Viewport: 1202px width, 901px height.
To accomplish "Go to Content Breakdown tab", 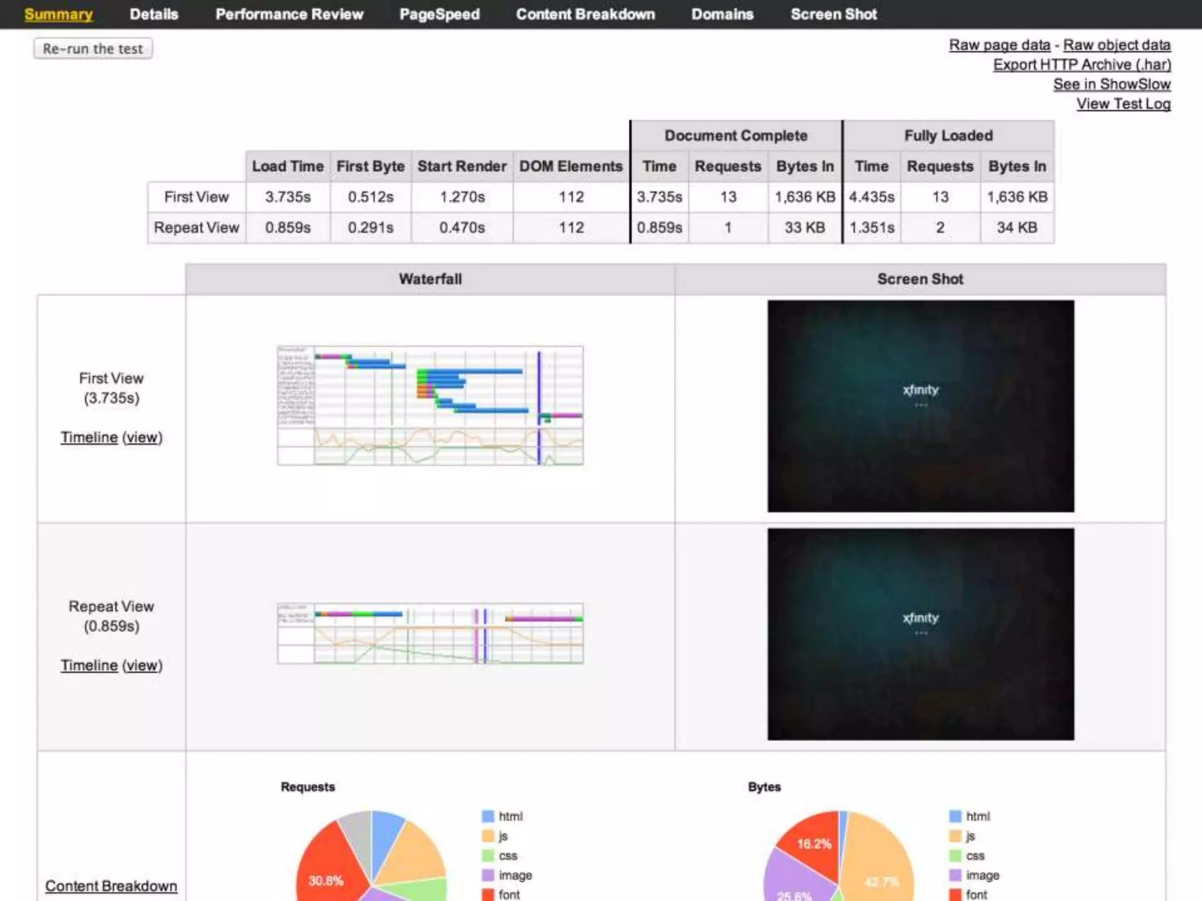I will click(x=585, y=14).
